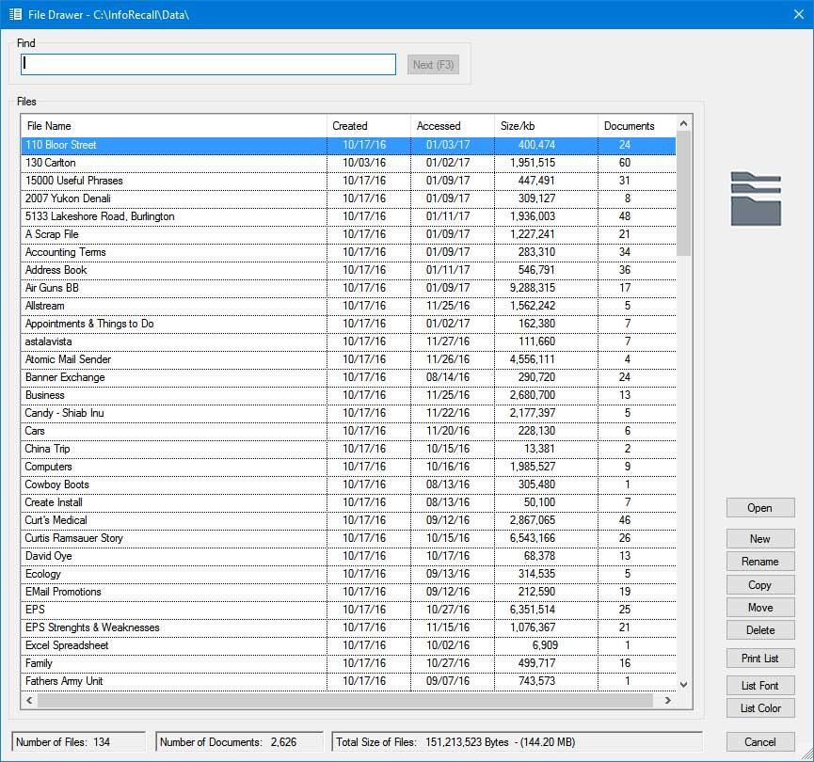The width and height of the screenshot is (814, 762).
Task: Select the 'Address Book' row
Action: click(x=348, y=270)
